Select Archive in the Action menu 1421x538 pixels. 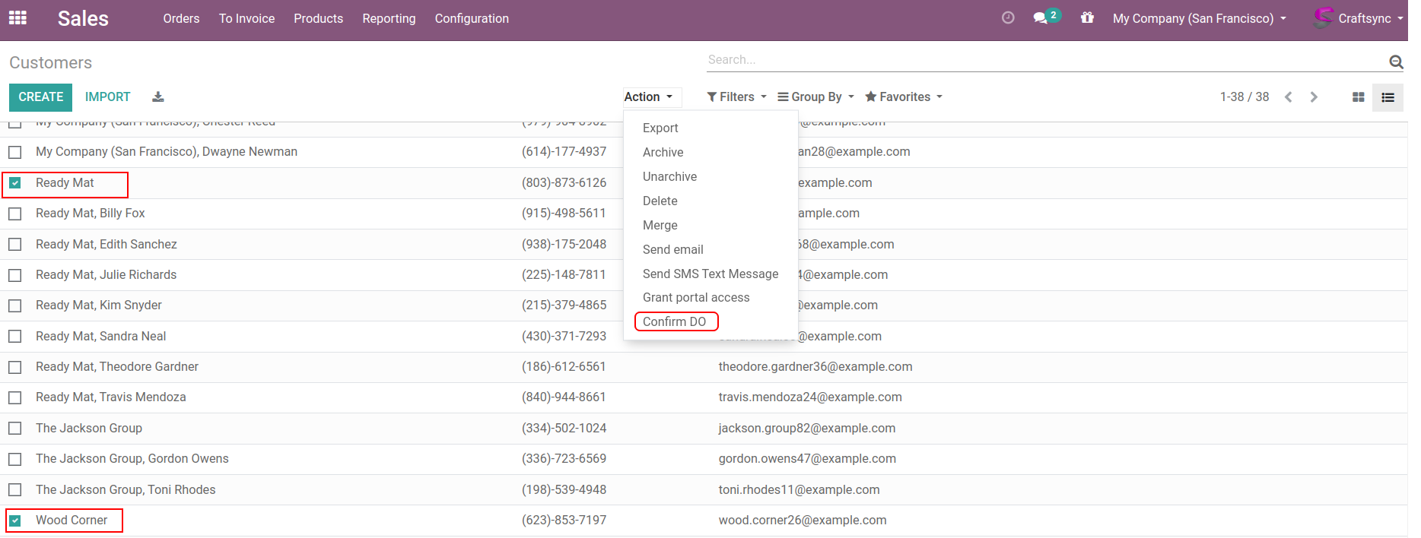pyautogui.click(x=663, y=153)
